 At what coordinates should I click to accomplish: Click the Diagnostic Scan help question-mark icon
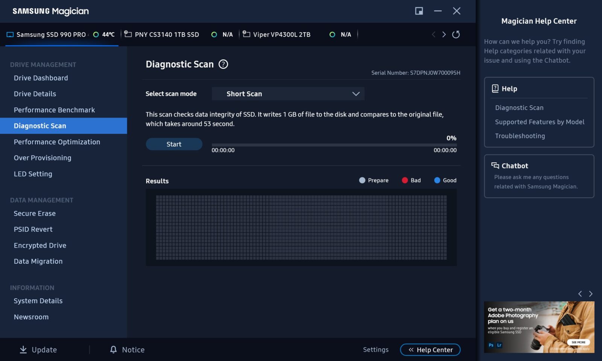(x=223, y=64)
